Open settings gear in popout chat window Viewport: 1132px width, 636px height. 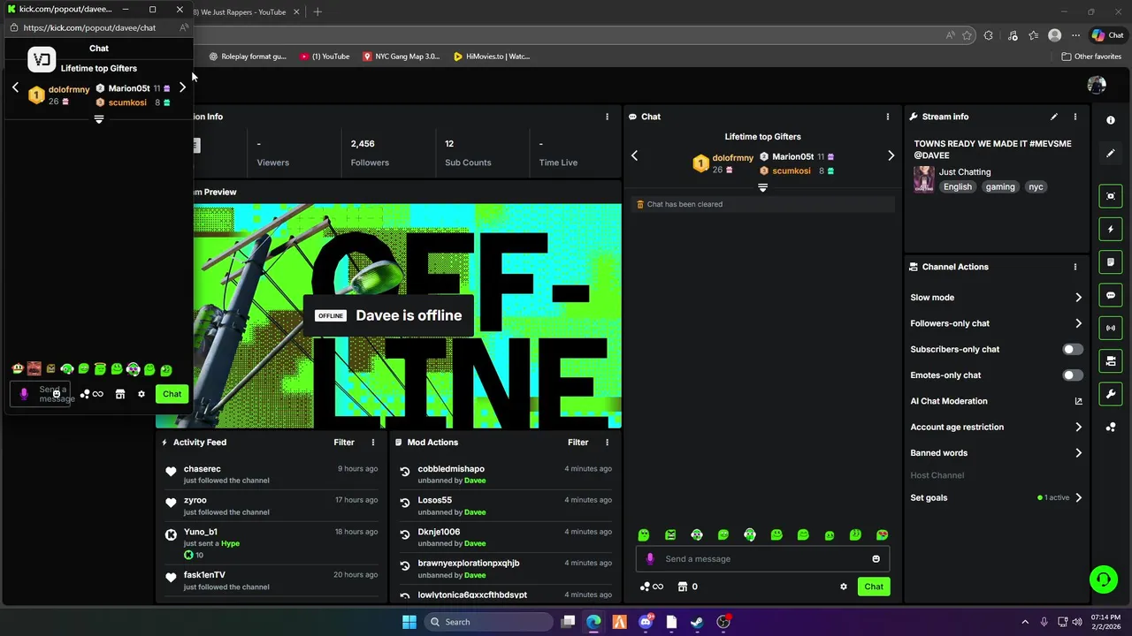pyautogui.click(x=141, y=394)
